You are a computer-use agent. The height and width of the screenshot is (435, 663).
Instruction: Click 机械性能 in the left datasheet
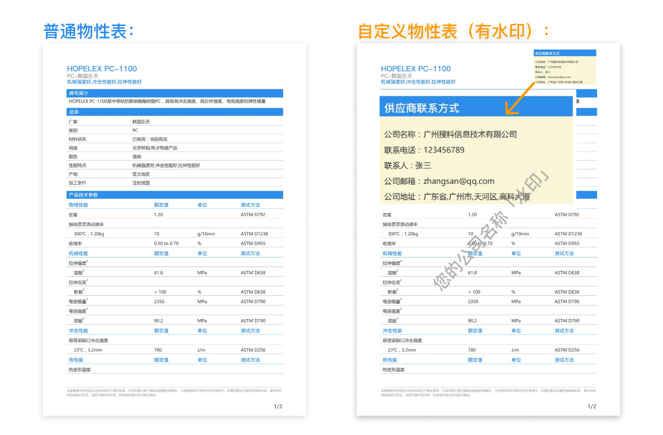(78, 254)
